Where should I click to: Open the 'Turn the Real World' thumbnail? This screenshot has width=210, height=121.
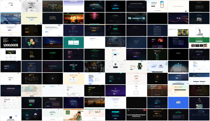tap(11, 67)
